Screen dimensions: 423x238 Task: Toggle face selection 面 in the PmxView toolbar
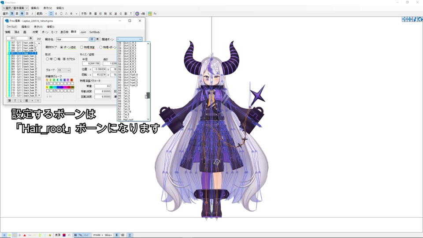(16, 14)
